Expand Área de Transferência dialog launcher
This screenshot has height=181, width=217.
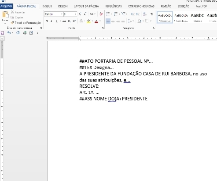[x=41, y=28]
